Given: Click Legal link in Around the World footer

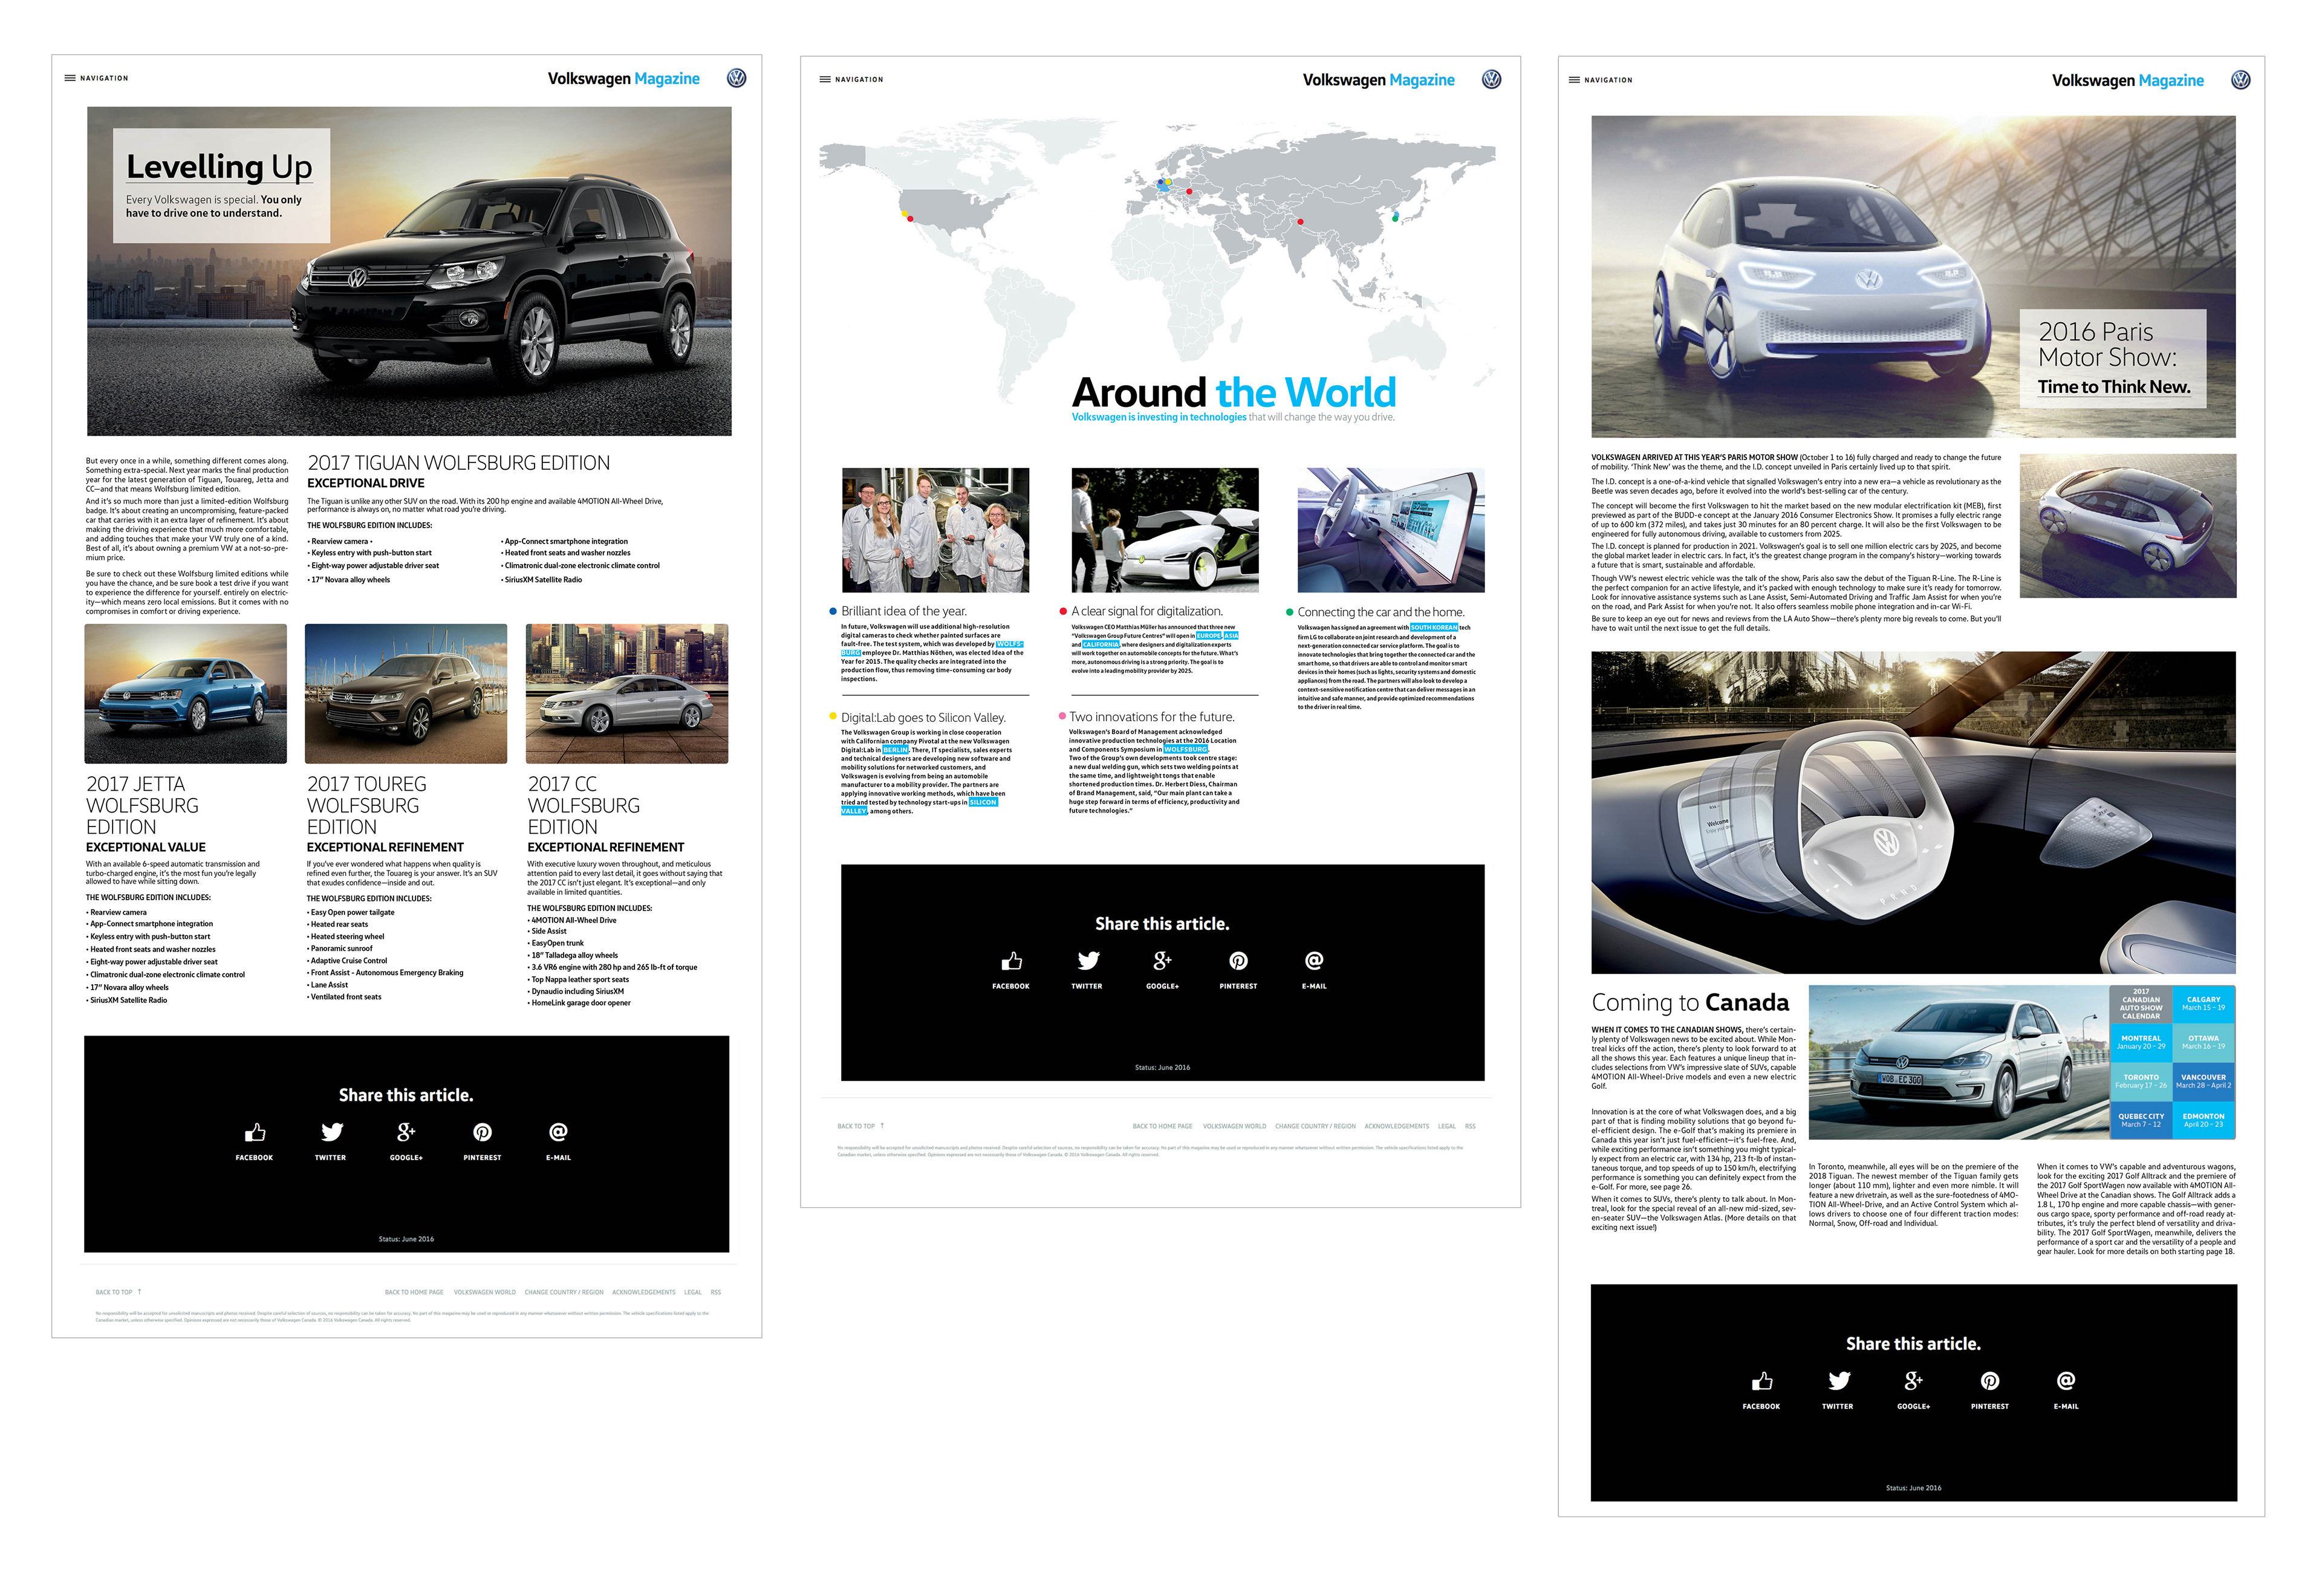Looking at the screenshot, I should pos(1446,1127).
